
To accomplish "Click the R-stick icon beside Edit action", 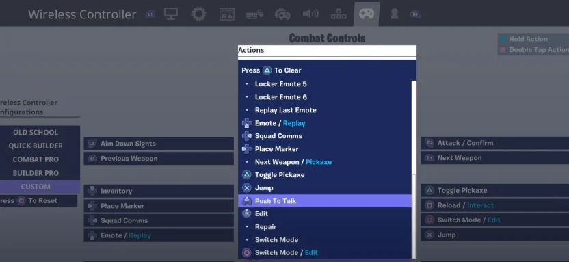I will point(247,213).
